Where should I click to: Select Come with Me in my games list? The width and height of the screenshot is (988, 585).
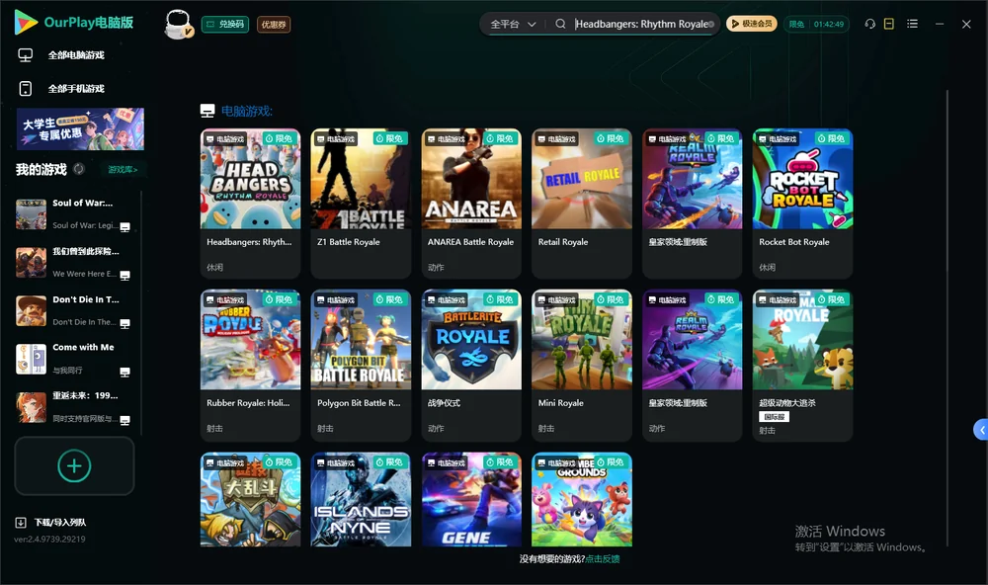coord(74,360)
